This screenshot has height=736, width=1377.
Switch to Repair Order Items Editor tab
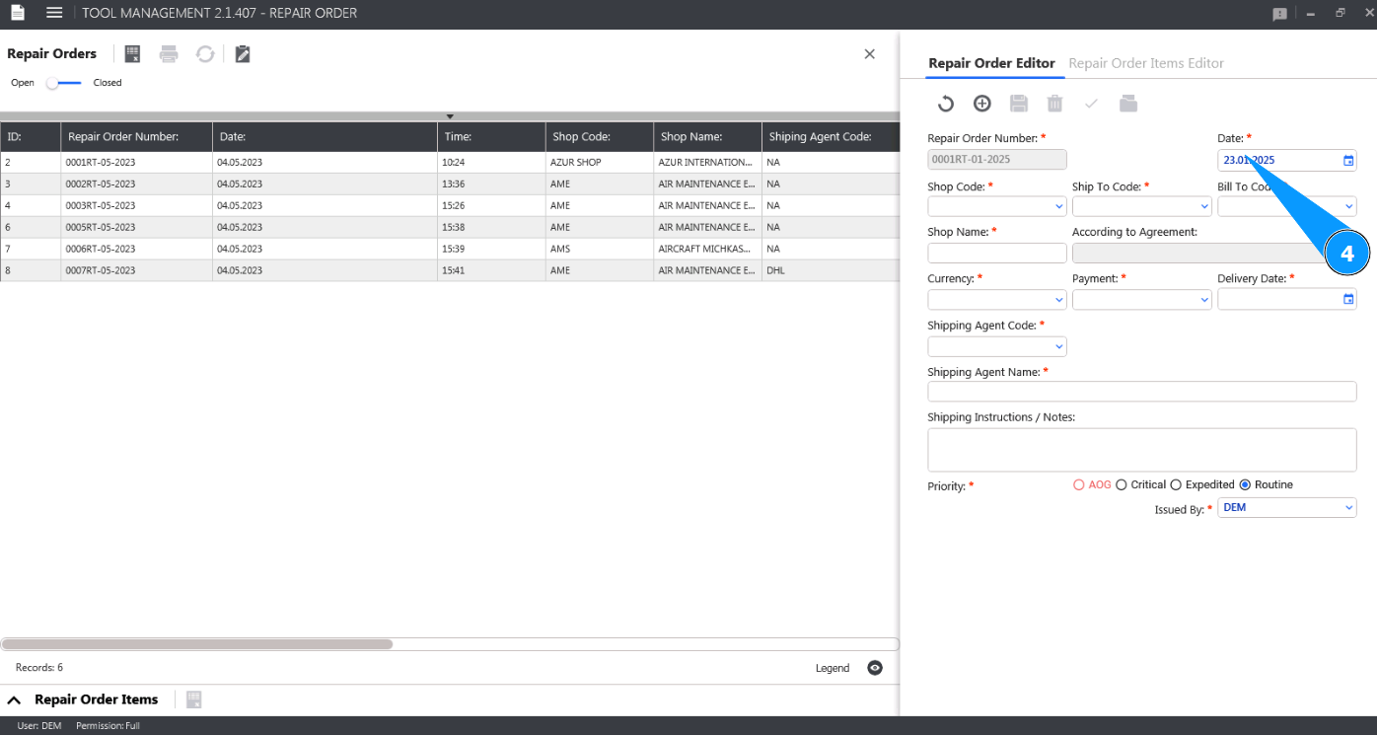point(1146,63)
